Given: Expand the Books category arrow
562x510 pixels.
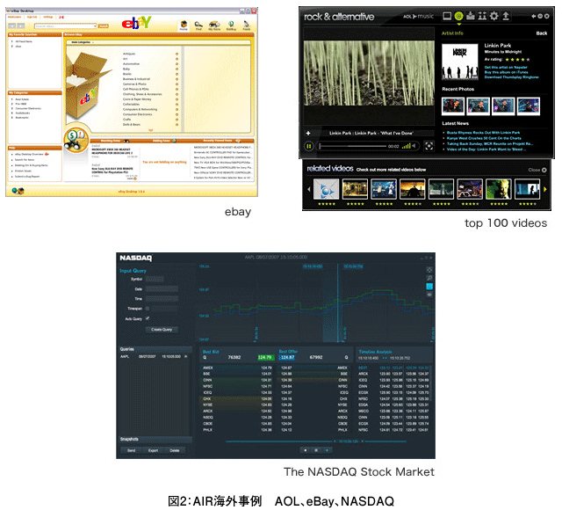Looking at the screenshot, I should click(177, 74).
